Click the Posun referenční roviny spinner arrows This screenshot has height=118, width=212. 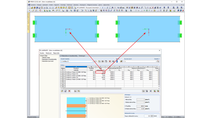point(152,116)
